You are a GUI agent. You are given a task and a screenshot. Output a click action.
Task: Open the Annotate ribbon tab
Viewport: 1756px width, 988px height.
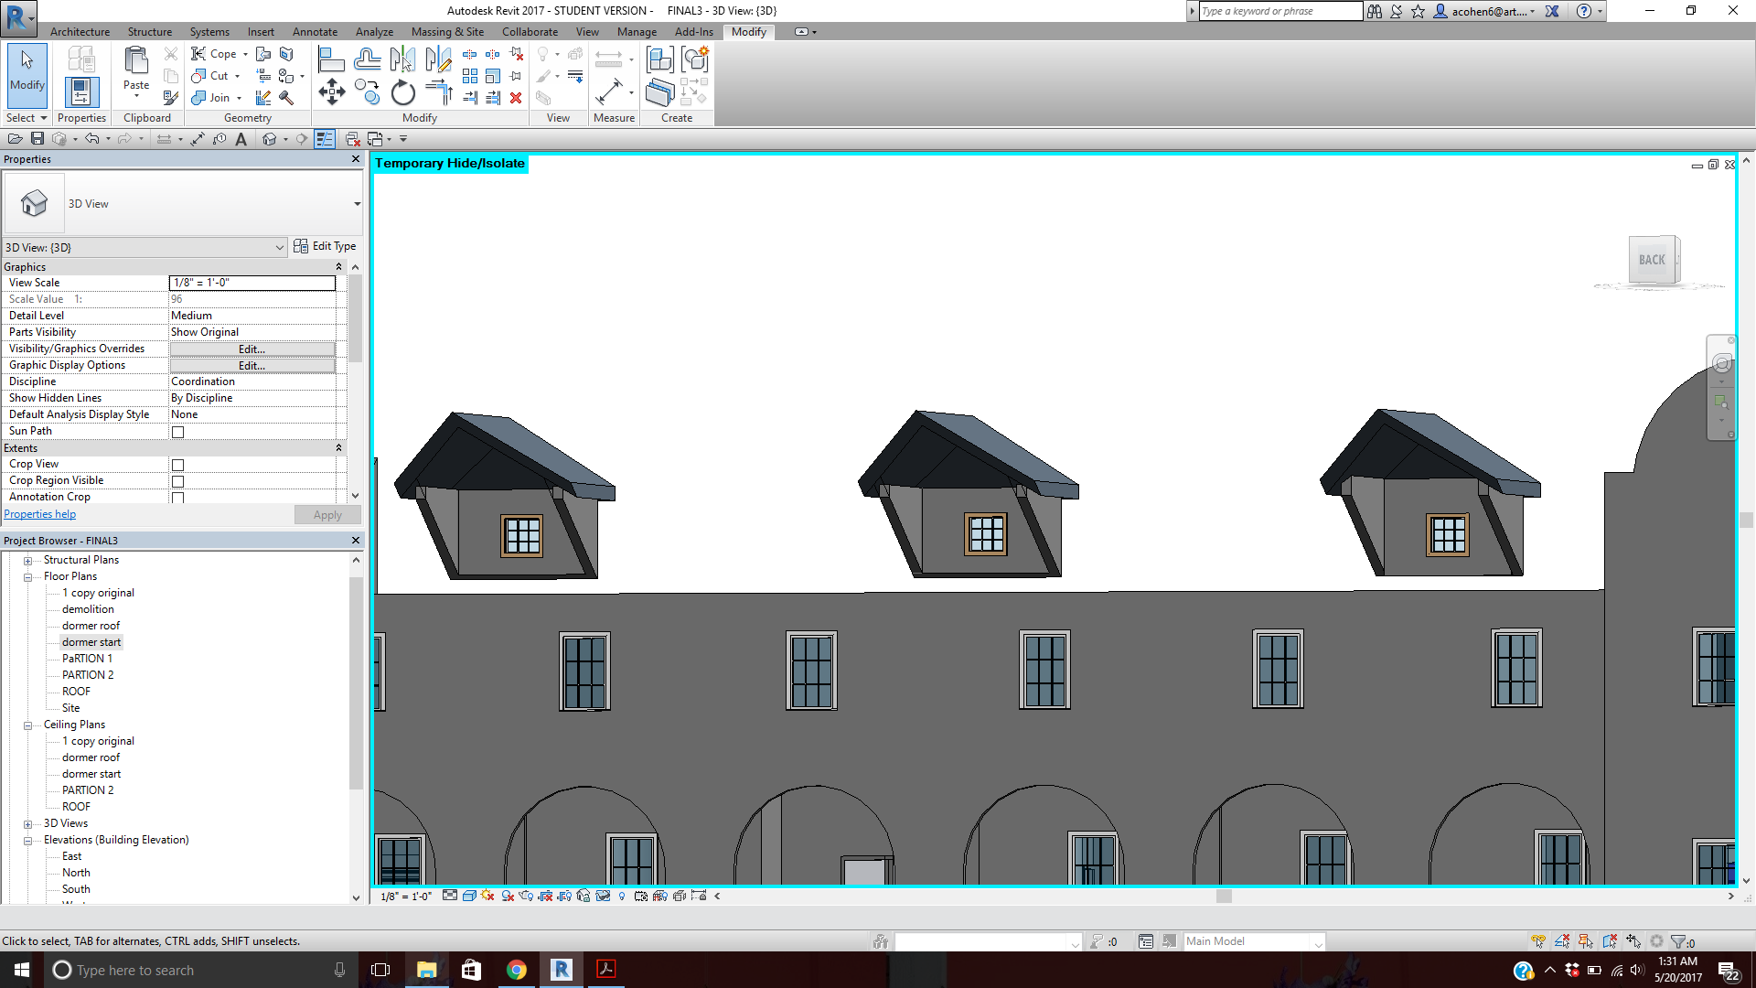315,32
